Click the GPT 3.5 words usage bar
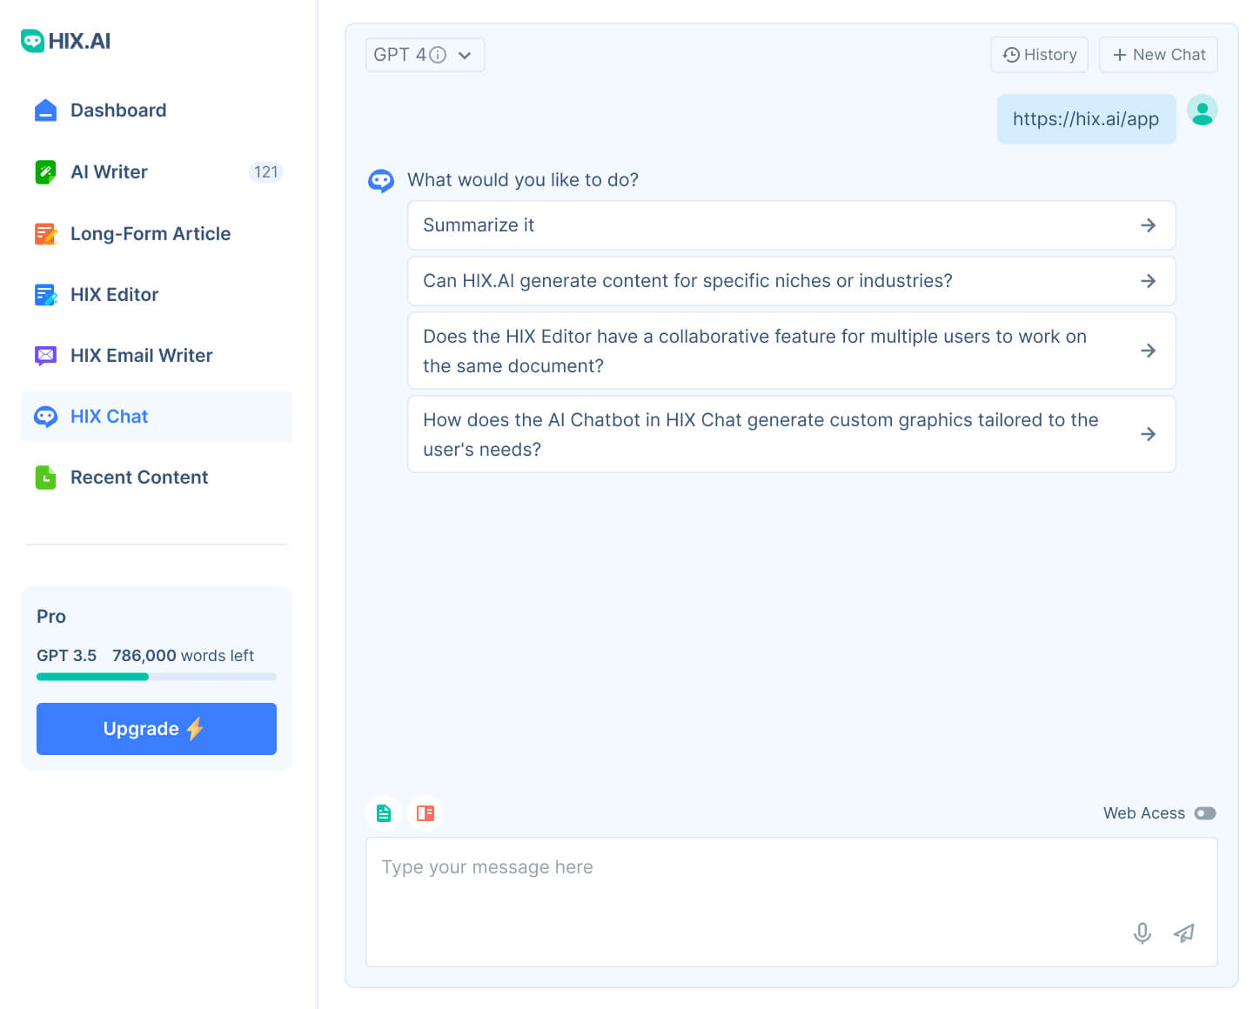 tap(157, 677)
